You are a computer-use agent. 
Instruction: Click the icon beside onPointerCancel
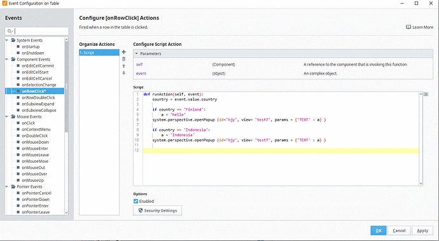pos(18,193)
